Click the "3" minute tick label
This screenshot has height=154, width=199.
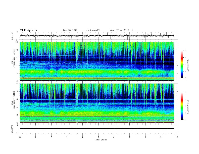[x=67, y=137]
